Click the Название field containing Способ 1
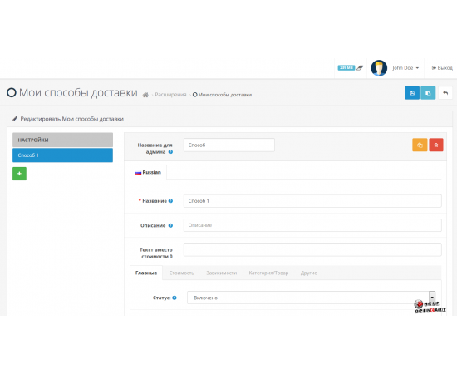The image size is (457, 374). pyautogui.click(x=312, y=201)
